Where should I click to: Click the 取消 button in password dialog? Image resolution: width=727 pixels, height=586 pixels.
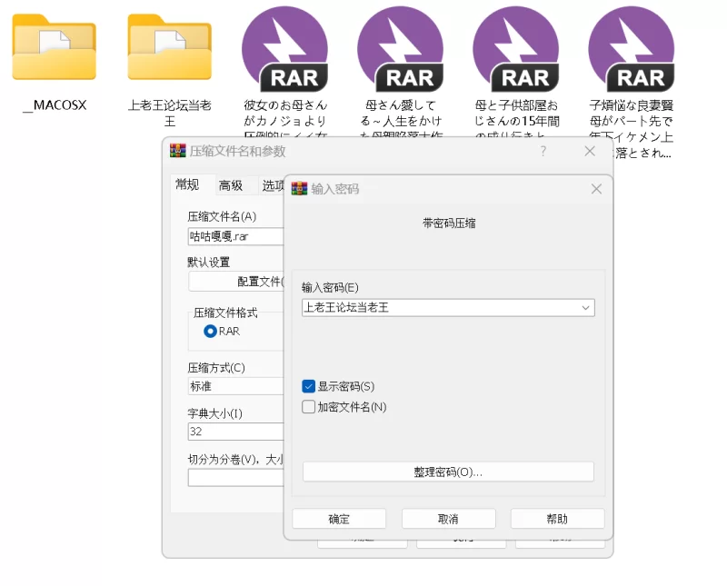pyautogui.click(x=448, y=519)
